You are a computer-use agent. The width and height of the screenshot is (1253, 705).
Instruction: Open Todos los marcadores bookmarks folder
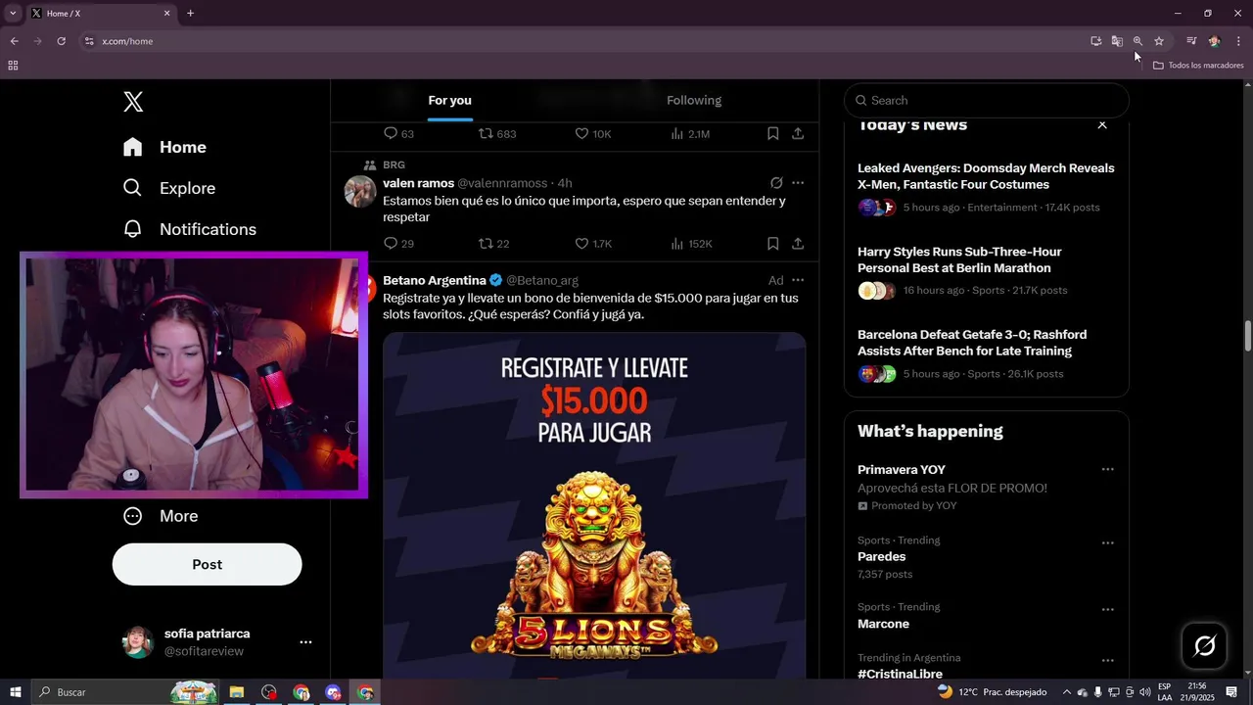tap(1198, 66)
